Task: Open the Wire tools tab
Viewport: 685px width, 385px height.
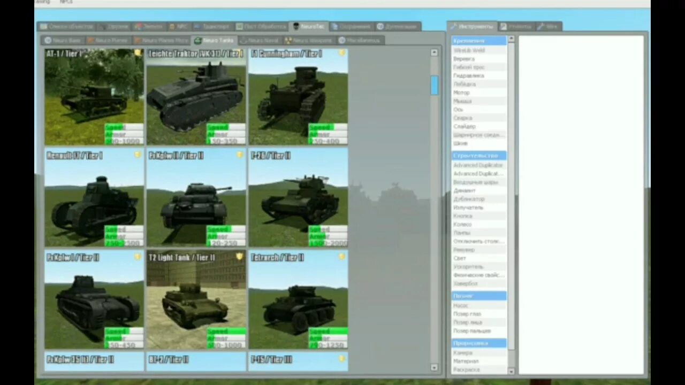Action: tap(549, 26)
